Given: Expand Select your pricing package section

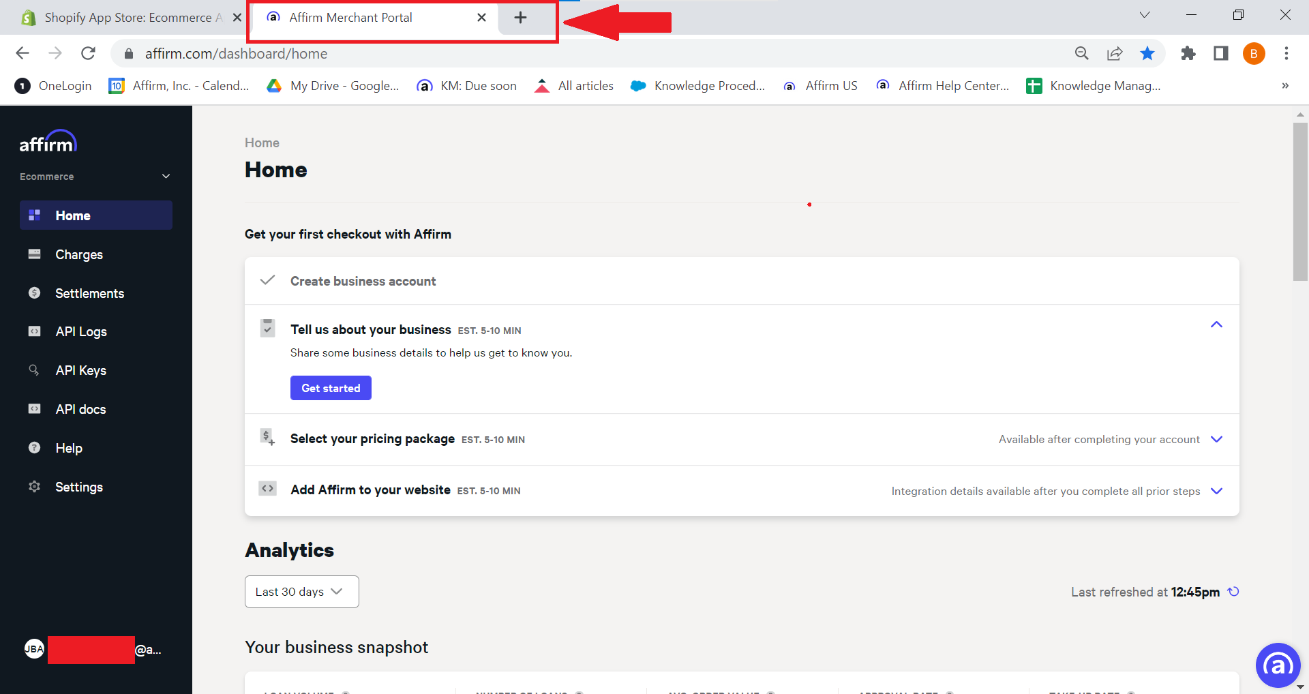Looking at the screenshot, I should tap(1216, 439).
